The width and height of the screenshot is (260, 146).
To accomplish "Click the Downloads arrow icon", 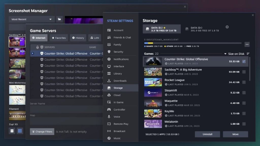I will [109, 81].
